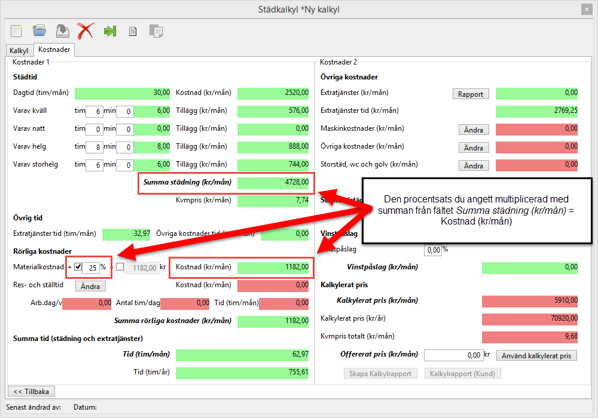Click the copy documents toolbar icon
This screenshot has height=418, width=598.
pyautogui.click(x=155, y=31)
